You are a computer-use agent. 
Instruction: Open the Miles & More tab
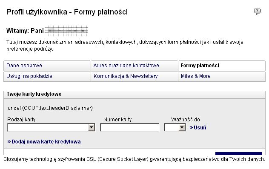222,76
